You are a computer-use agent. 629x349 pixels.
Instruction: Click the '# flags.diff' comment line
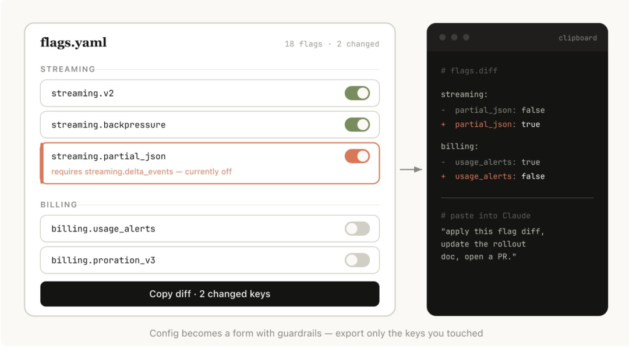coord(469,71)
